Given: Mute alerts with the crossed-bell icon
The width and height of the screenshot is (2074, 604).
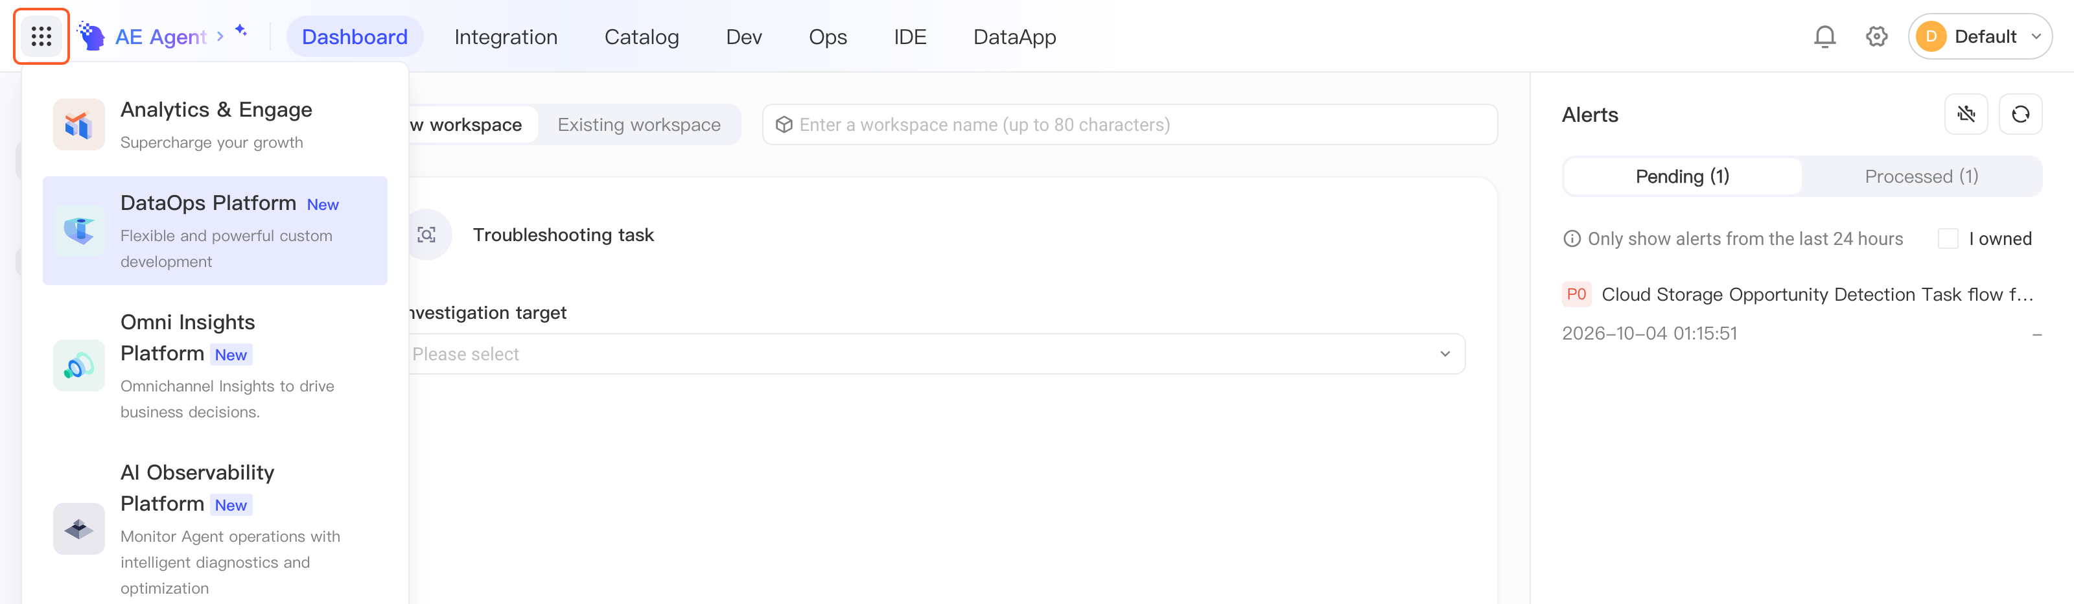Looking at the screenshot, I should [x=1966, y=114].
